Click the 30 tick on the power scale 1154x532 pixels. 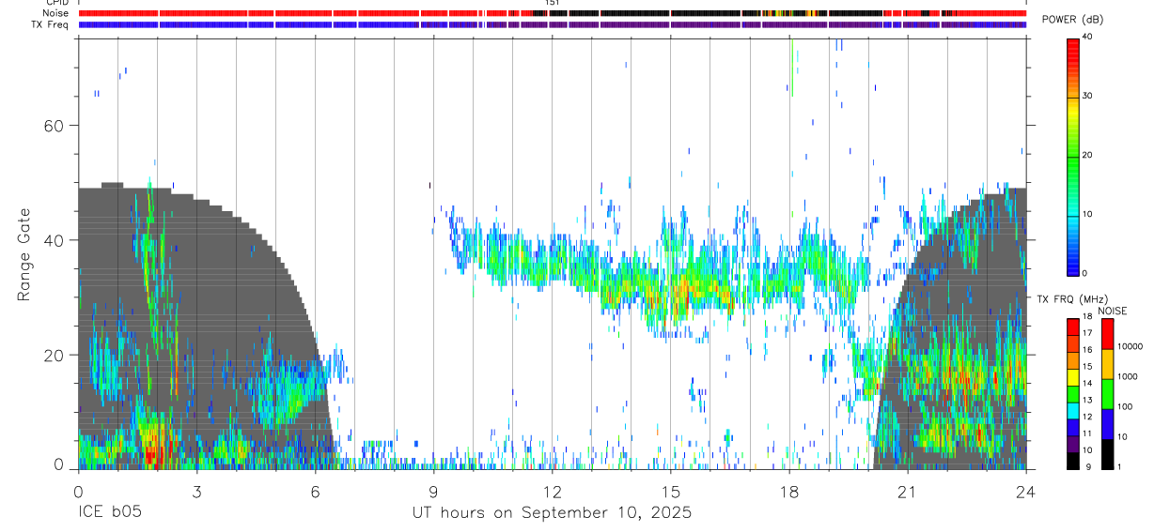[1087, 96]
